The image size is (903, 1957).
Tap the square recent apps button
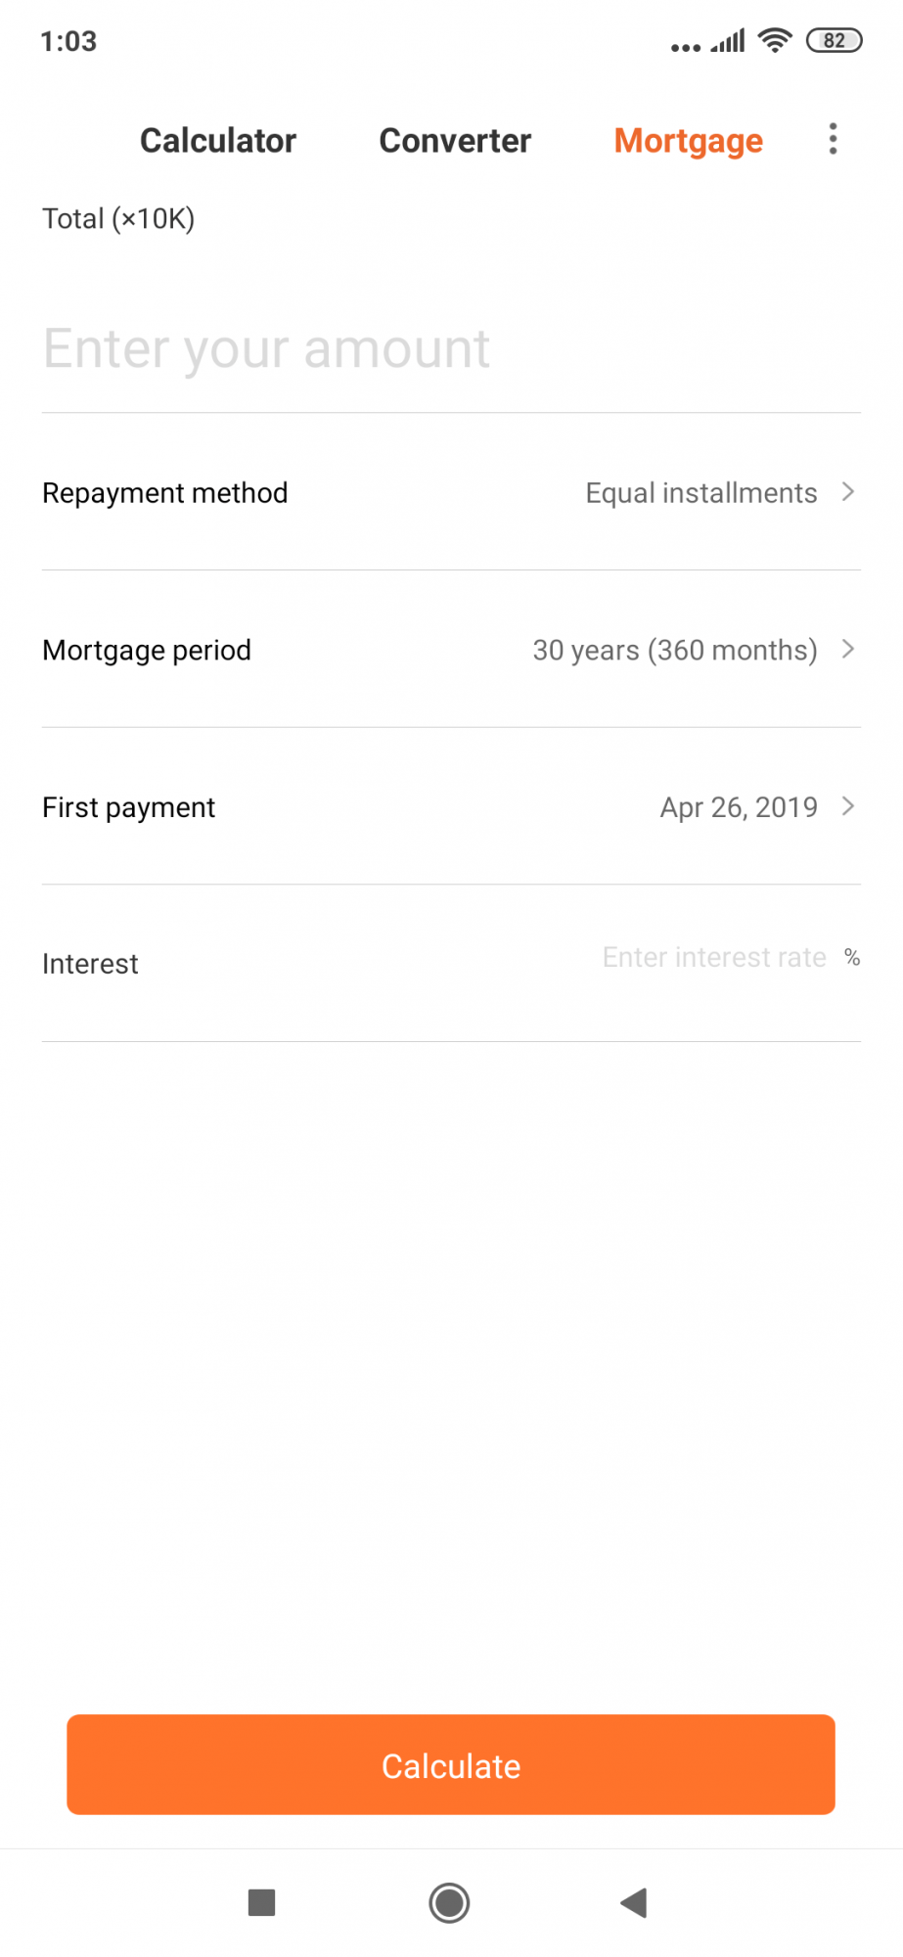pyautogui.click(x=261, y=1902)
